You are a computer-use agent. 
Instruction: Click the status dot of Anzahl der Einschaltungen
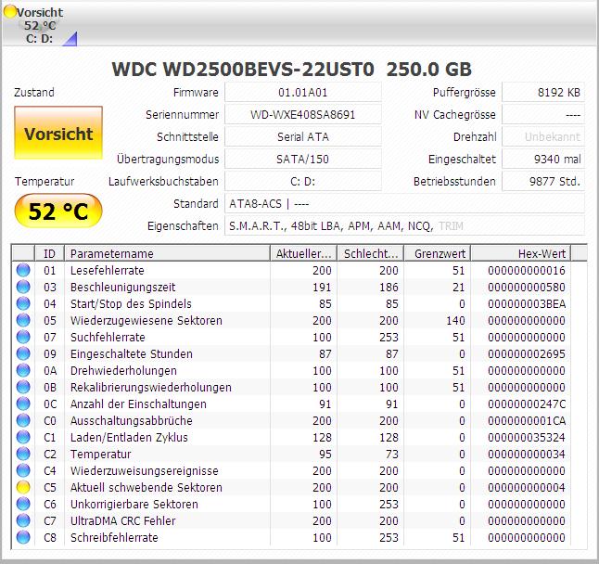point(23,404)
